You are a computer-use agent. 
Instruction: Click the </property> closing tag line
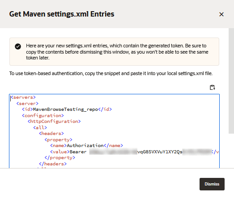click(60, 158)
